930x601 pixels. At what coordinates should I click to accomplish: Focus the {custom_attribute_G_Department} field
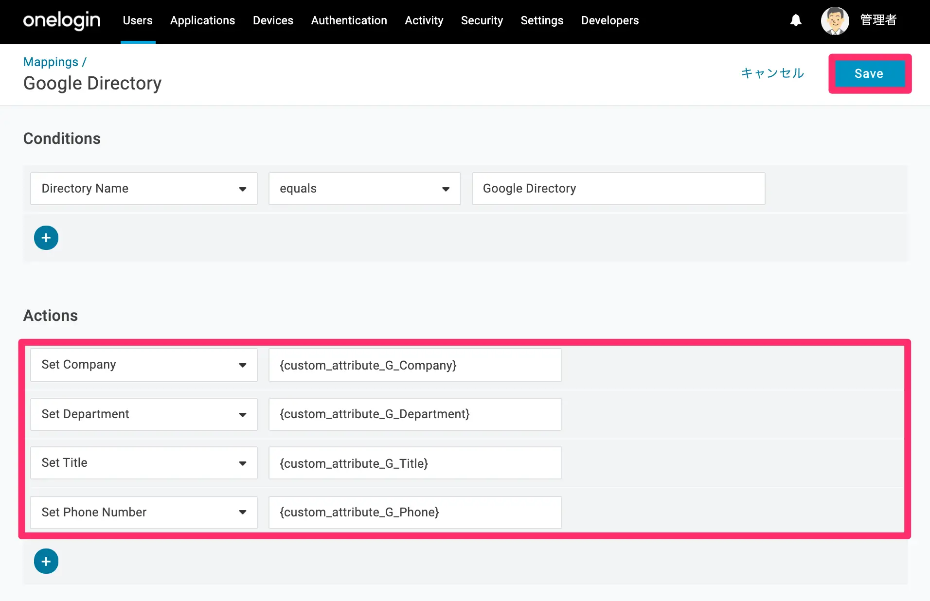(x=415, y=414)
